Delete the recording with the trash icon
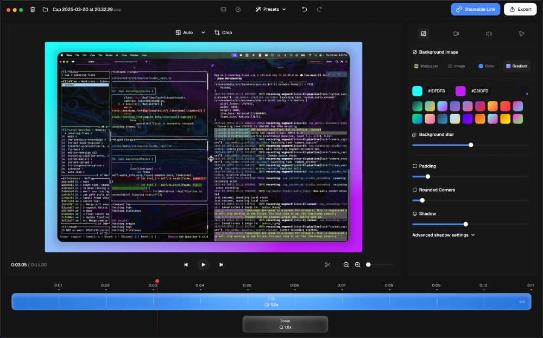 (33, 9)
